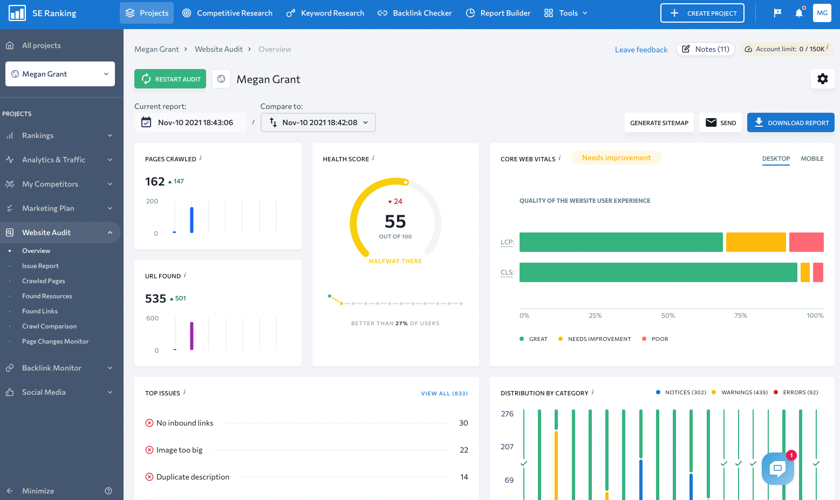Click the Website Audit sidebar icon
840x500 pixels.
tap(10, 232)
